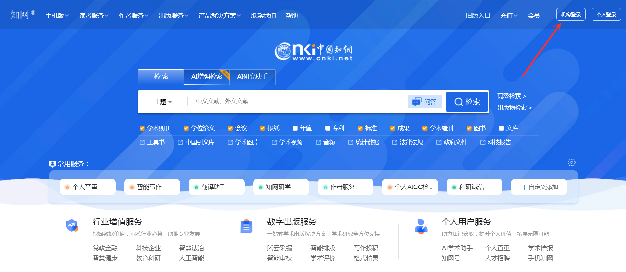Viewport: 626px width, 272px height.
Task: Open 科技报告 external link
Action: click(x=495, y=142)
